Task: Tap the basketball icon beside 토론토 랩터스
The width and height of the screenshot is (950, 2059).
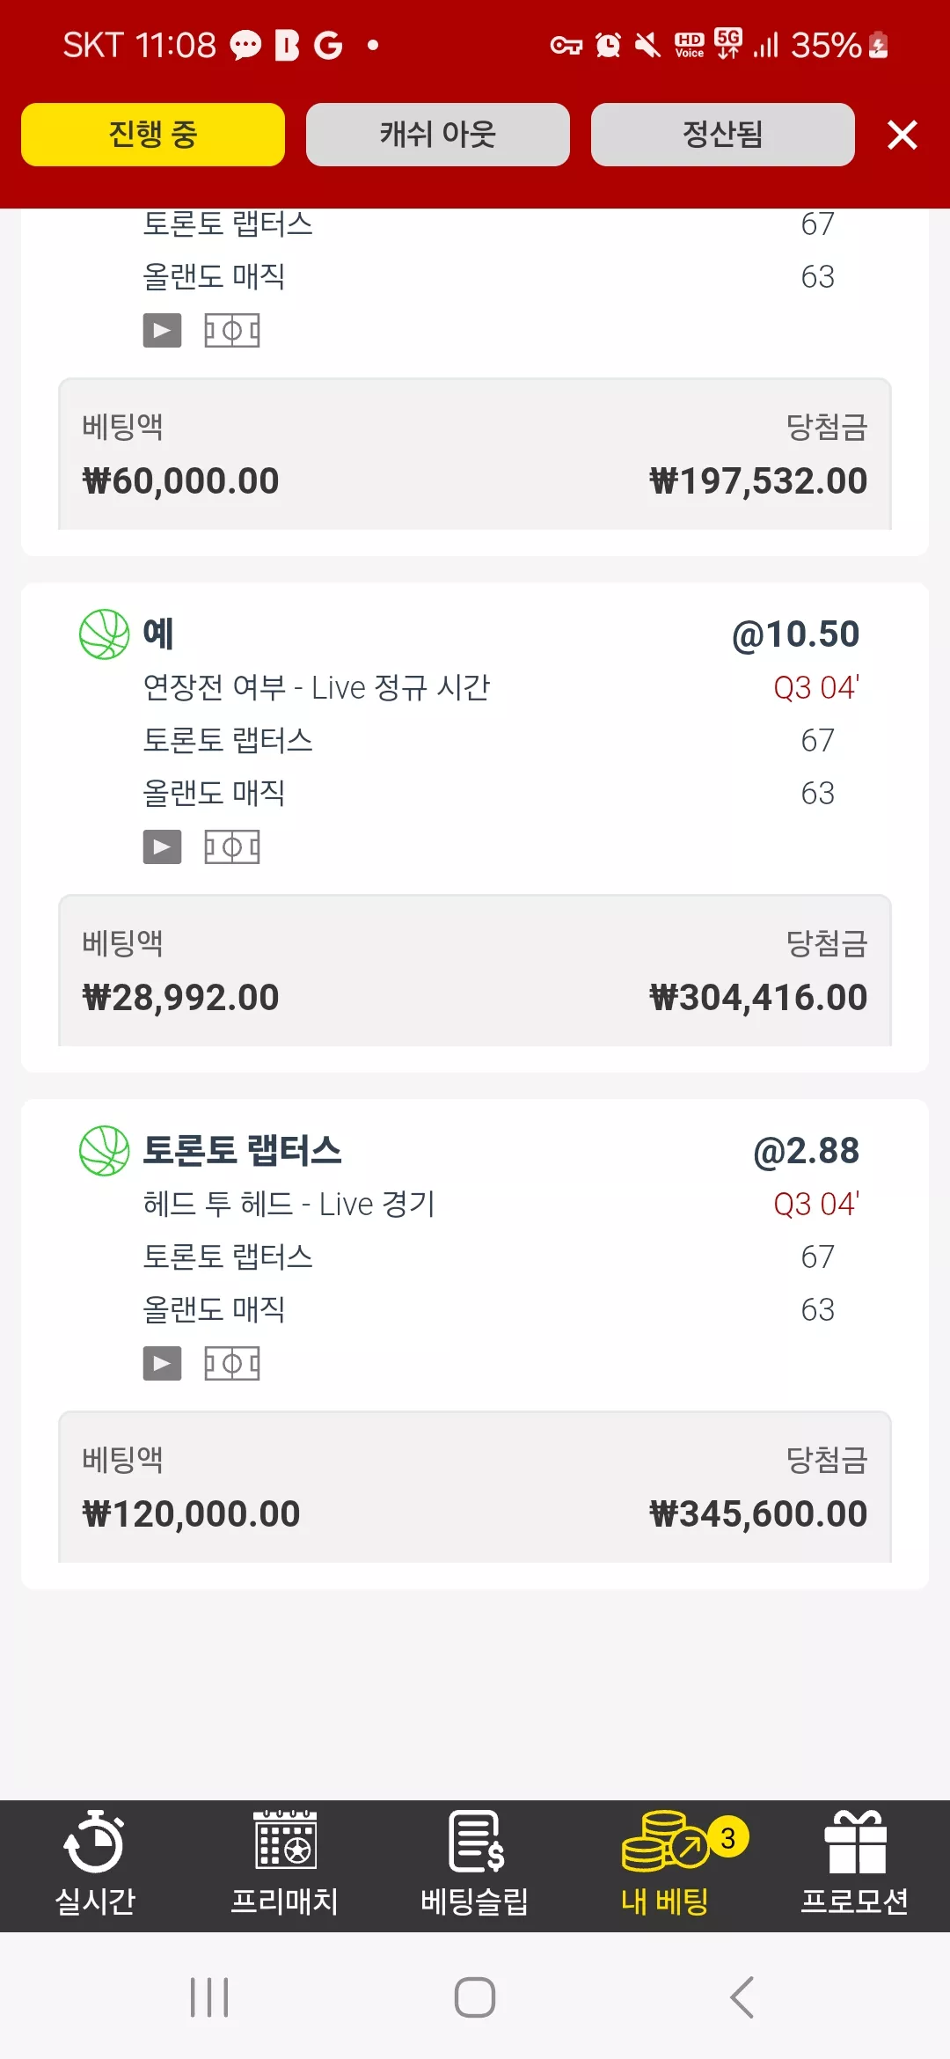Action: pos(104,1151)
